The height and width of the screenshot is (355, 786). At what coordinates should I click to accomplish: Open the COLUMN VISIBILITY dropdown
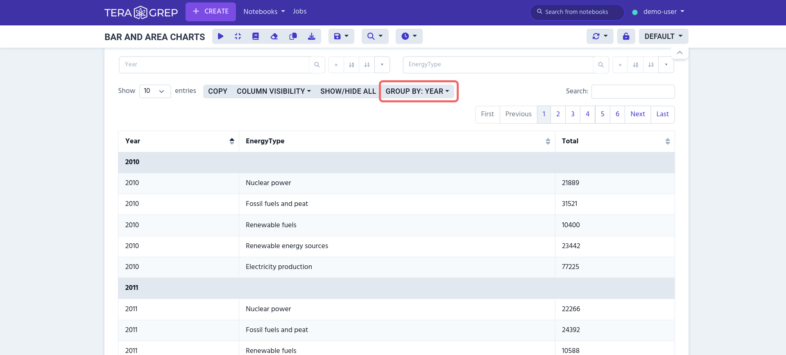(274, 91)
